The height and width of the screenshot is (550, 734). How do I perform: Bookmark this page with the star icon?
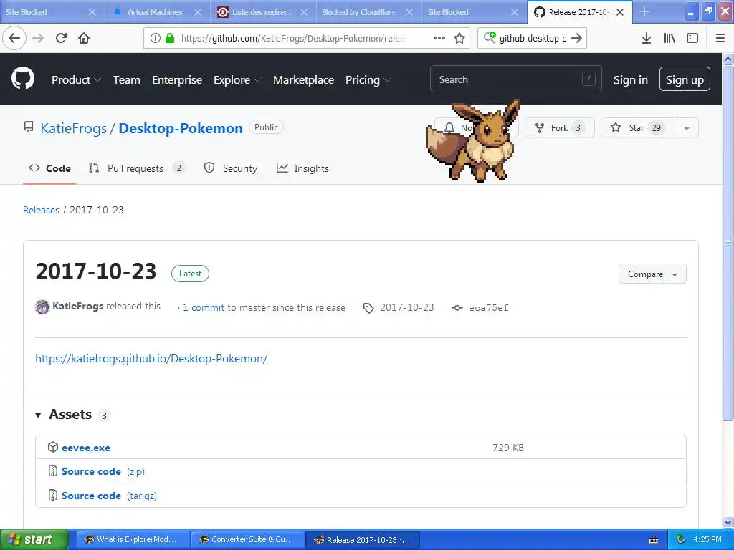coord(459,38)
